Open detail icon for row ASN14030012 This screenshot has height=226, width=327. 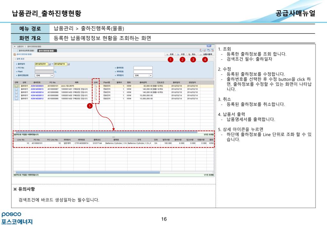(x=96, y=99)
